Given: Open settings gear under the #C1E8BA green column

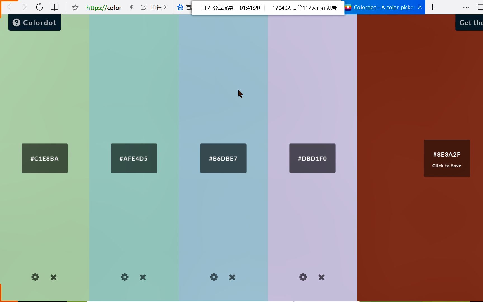Looking at the screenshot, I should point(35,277).
